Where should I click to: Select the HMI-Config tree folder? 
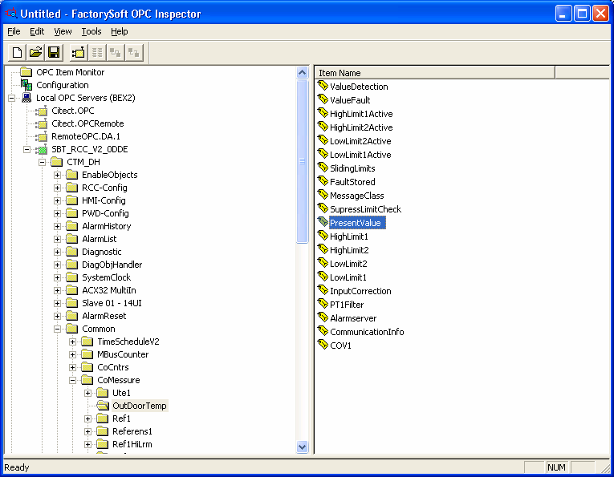coord(104,200)
